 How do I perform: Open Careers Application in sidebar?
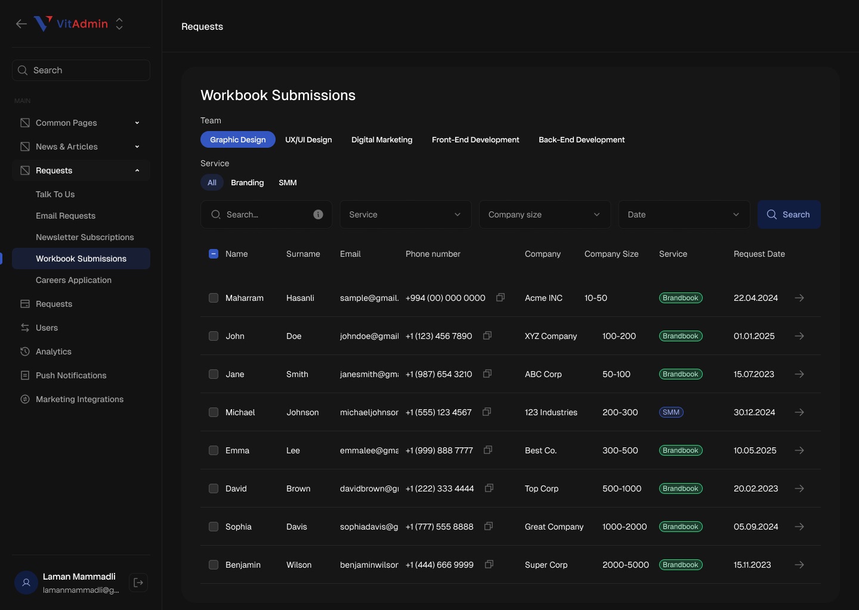point(73,280)
